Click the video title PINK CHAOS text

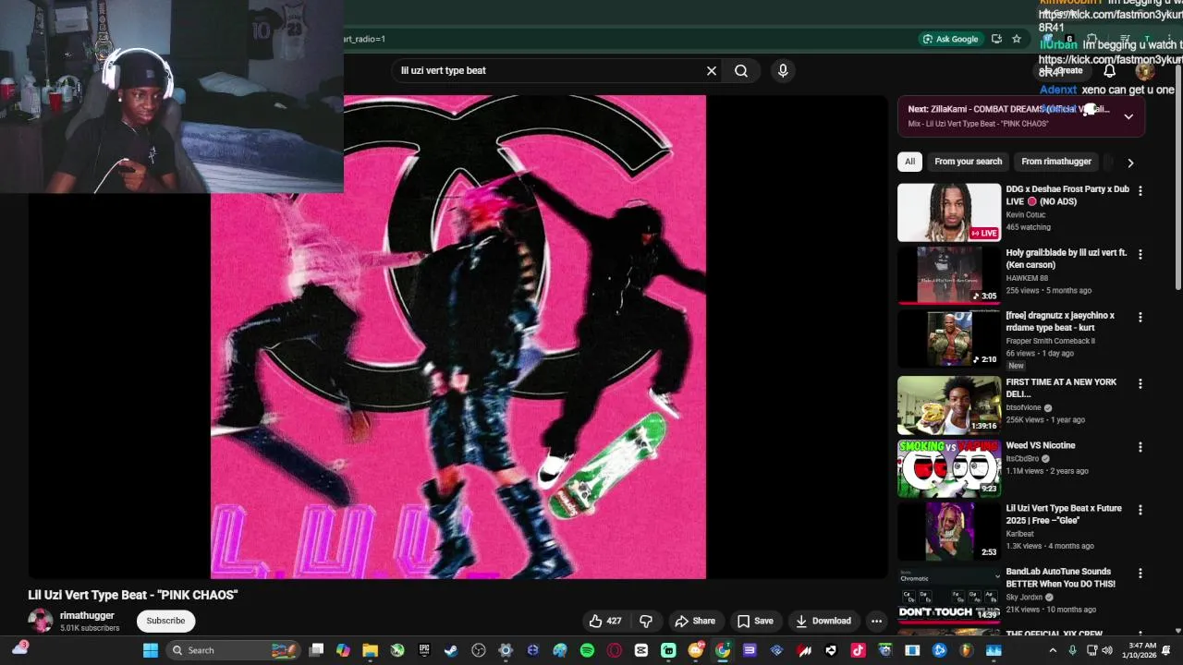coord(133,595)
